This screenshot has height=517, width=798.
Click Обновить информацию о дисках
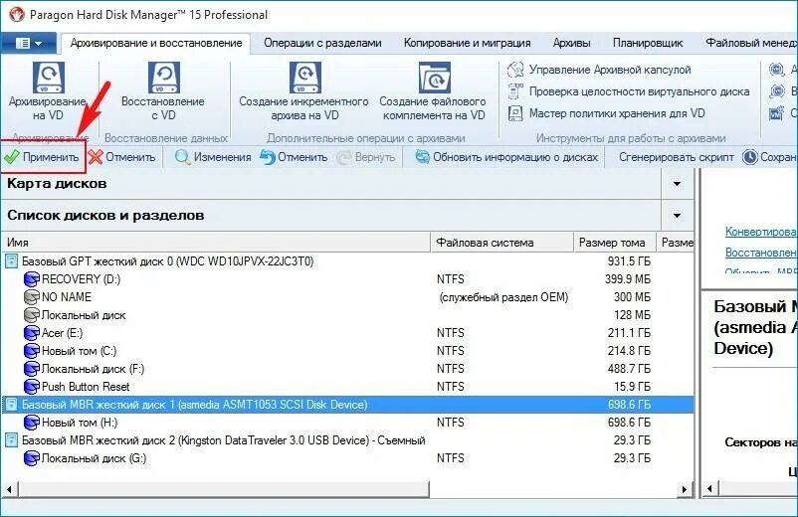point(506,157)
